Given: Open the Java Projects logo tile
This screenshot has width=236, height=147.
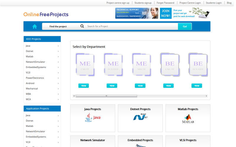Looking at the screenshot, I should pyautogui.click(x=93, y=118).
